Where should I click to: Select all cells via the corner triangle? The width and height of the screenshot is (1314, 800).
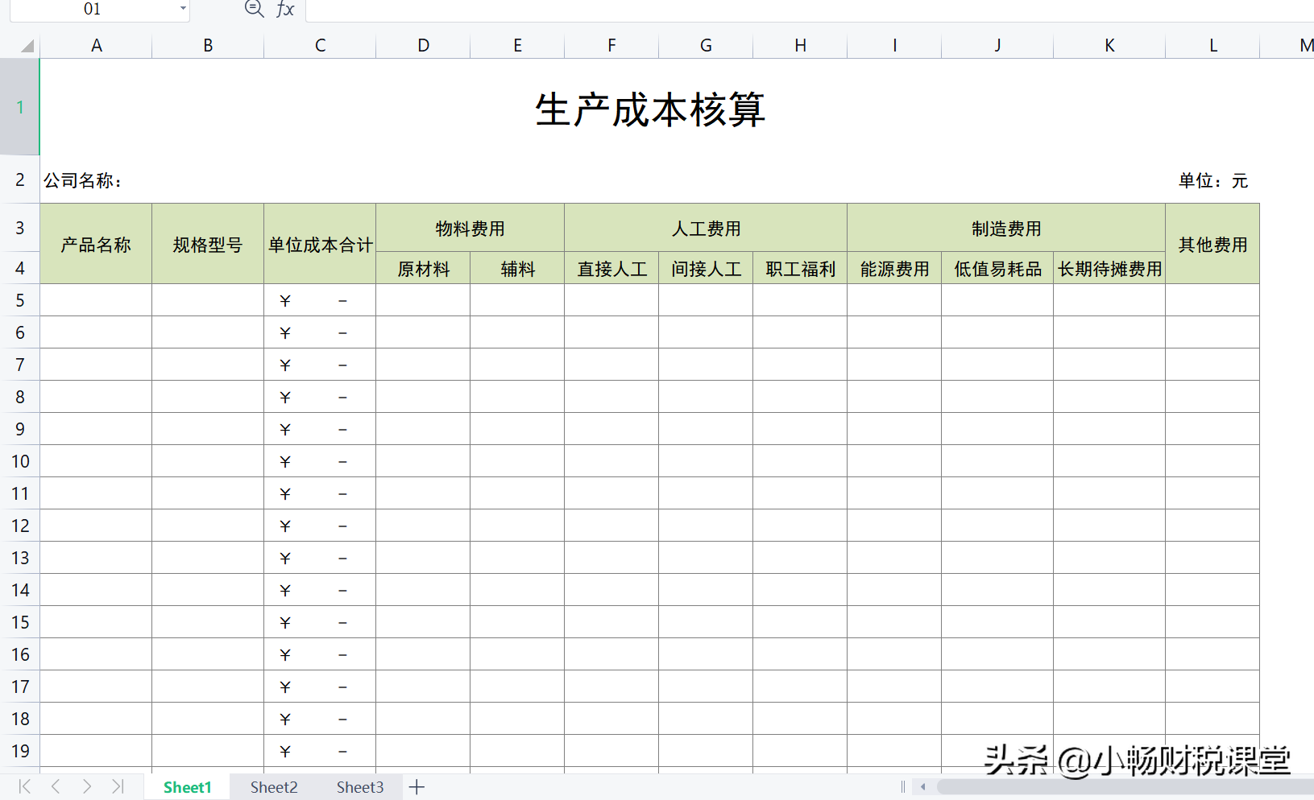click(28, 45)
